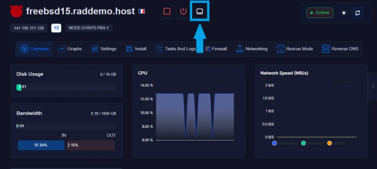Toggle Upload legend item
Viewport: 377px width, 169px height.
(336, 143)
